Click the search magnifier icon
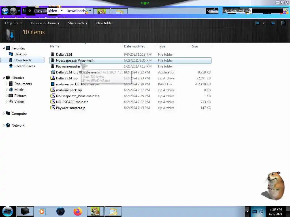 [x=286, y=11]
